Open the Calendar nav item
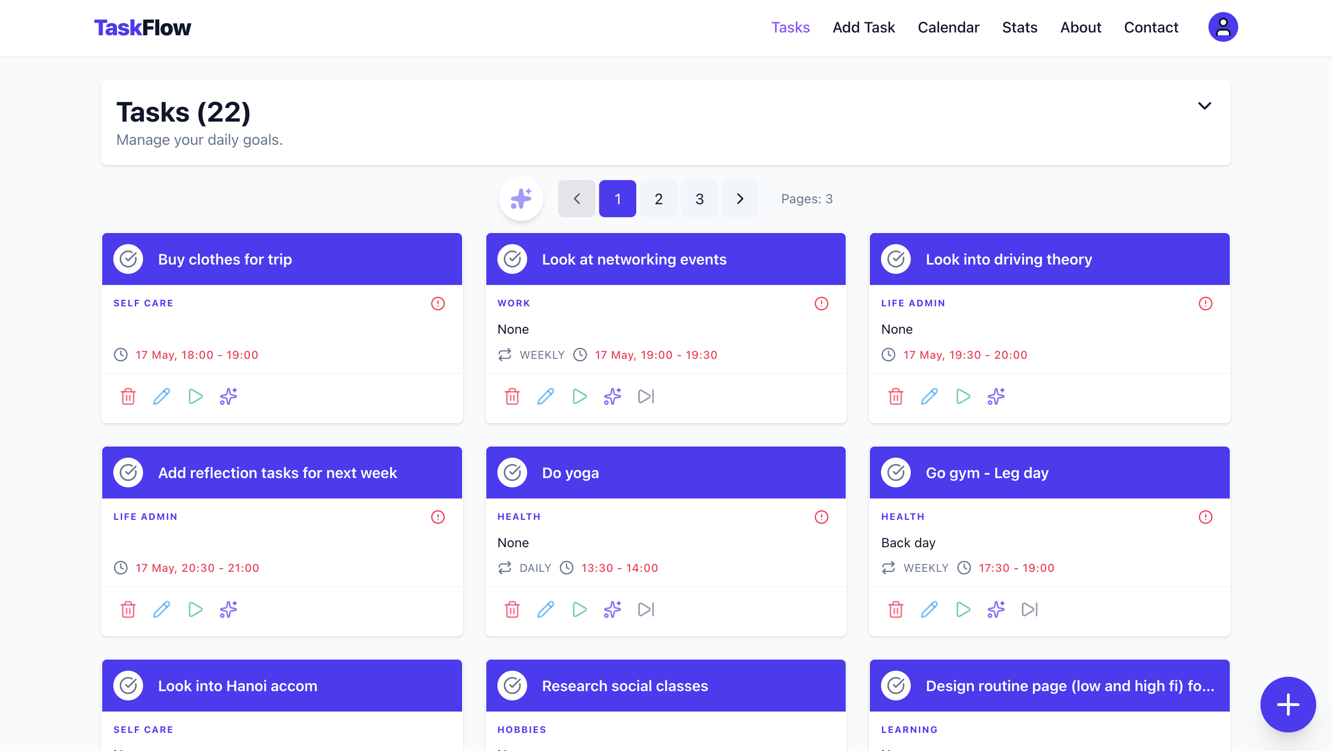The image size is (1332, 751). [x=948, y=27]
